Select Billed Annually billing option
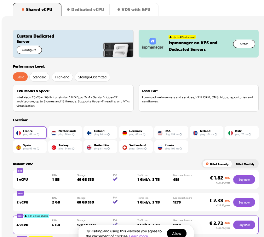 (x=217, y=164)
